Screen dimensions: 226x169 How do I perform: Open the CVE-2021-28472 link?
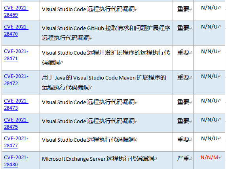click(16, 80)
